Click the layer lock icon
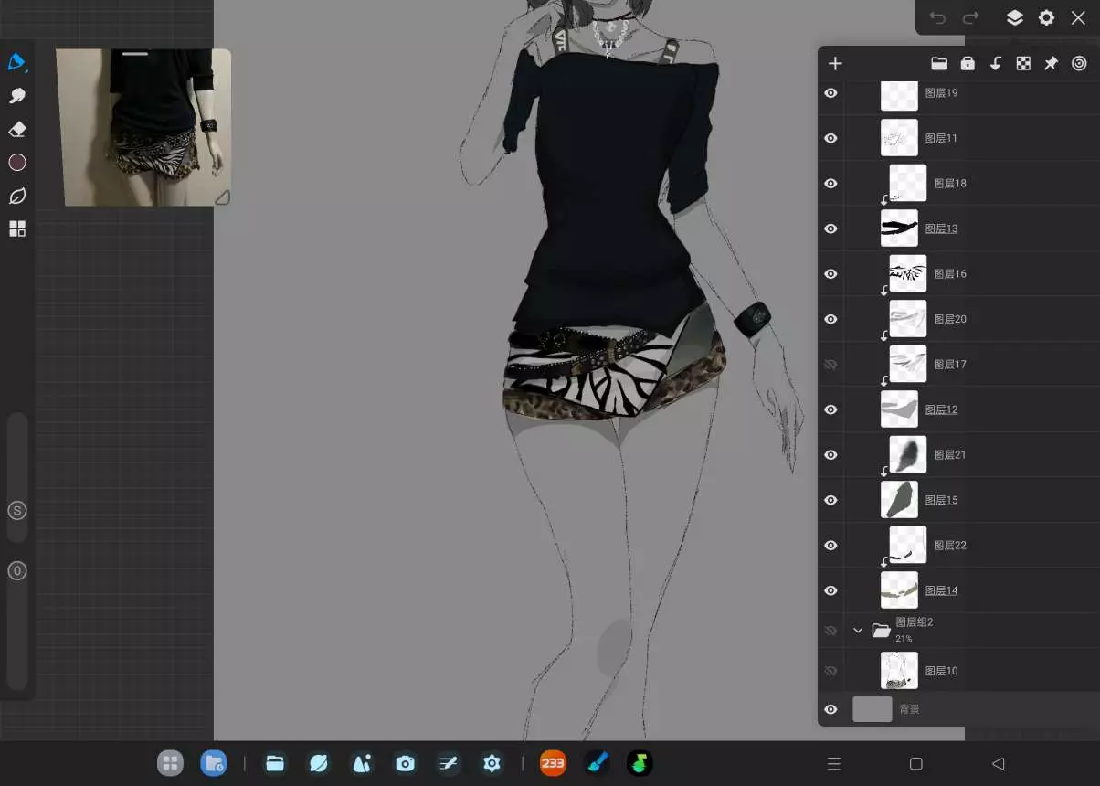Image resolution: width=1100 pixels, height=786 pixels. click(x=968, y=63)
